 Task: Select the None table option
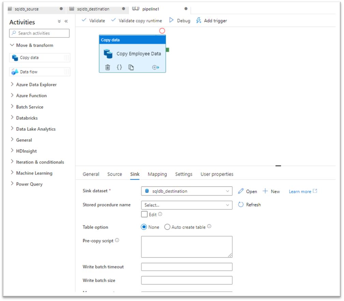(144, 227)
